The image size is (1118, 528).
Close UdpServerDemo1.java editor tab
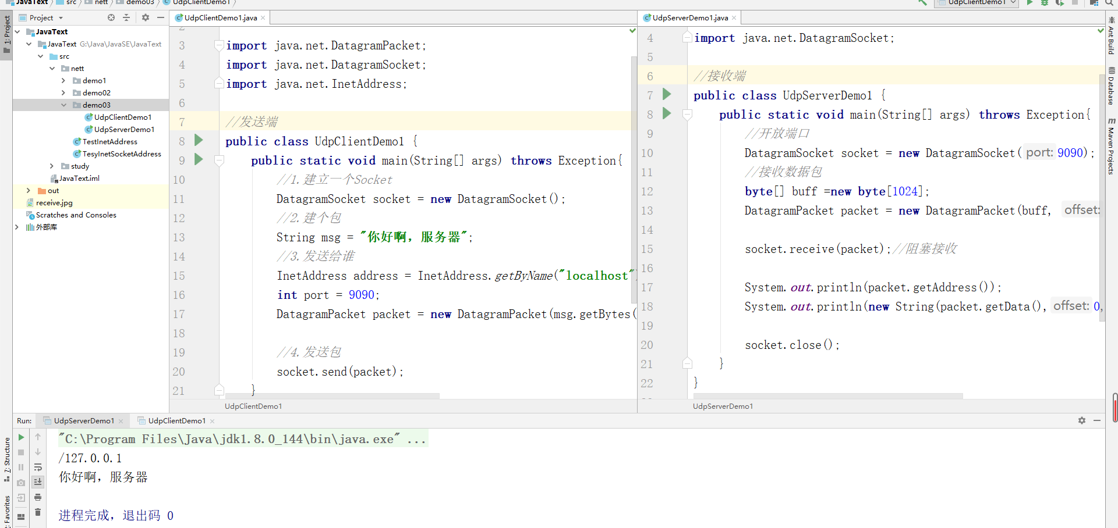coord(734,18)
